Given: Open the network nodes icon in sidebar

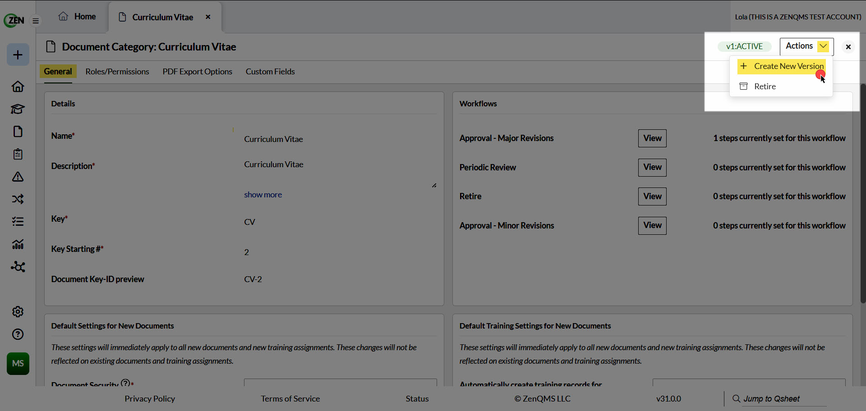Looking at the screenshot, I should click(x=18, y=267).
